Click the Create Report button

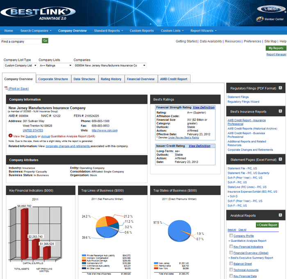click(267, 225)
